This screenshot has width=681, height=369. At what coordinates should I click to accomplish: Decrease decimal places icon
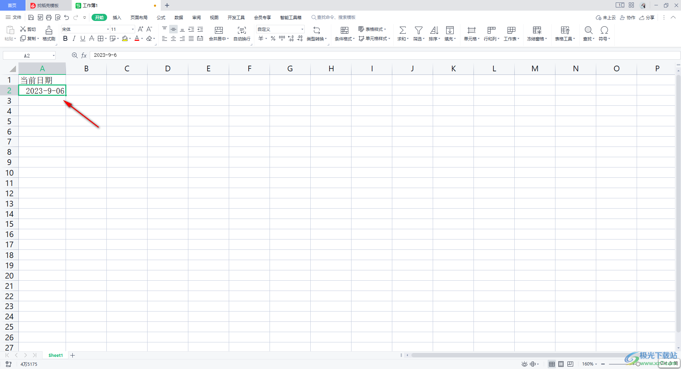click(300, 38)
